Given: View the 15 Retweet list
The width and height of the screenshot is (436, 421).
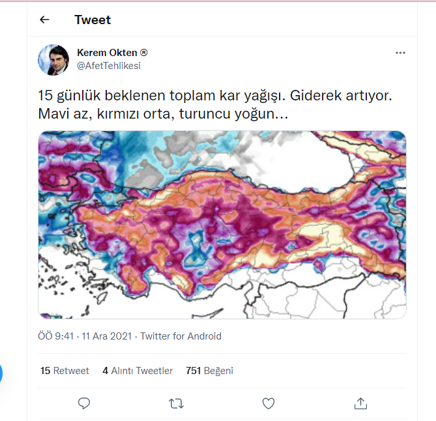Looking at the screenshot, I should tap(65, 371).
